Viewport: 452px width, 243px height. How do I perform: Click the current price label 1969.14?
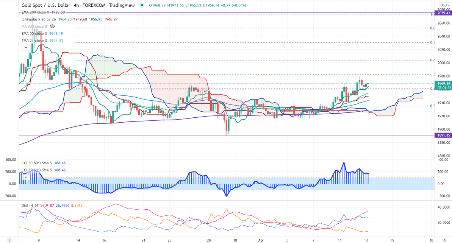(x=444, y=84)
